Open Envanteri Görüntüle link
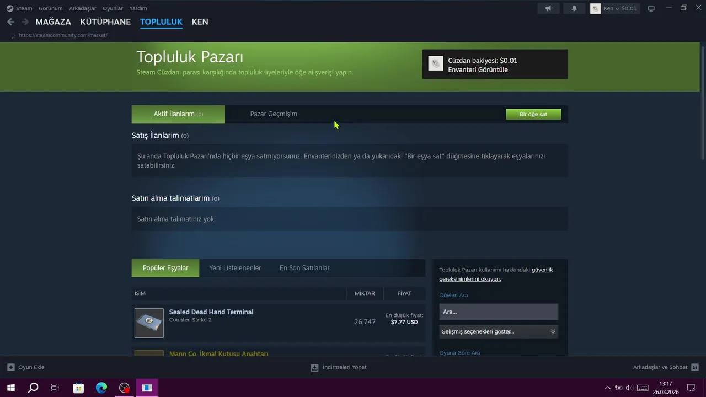This screenshot has width=706, height=397. click(478, 70)
